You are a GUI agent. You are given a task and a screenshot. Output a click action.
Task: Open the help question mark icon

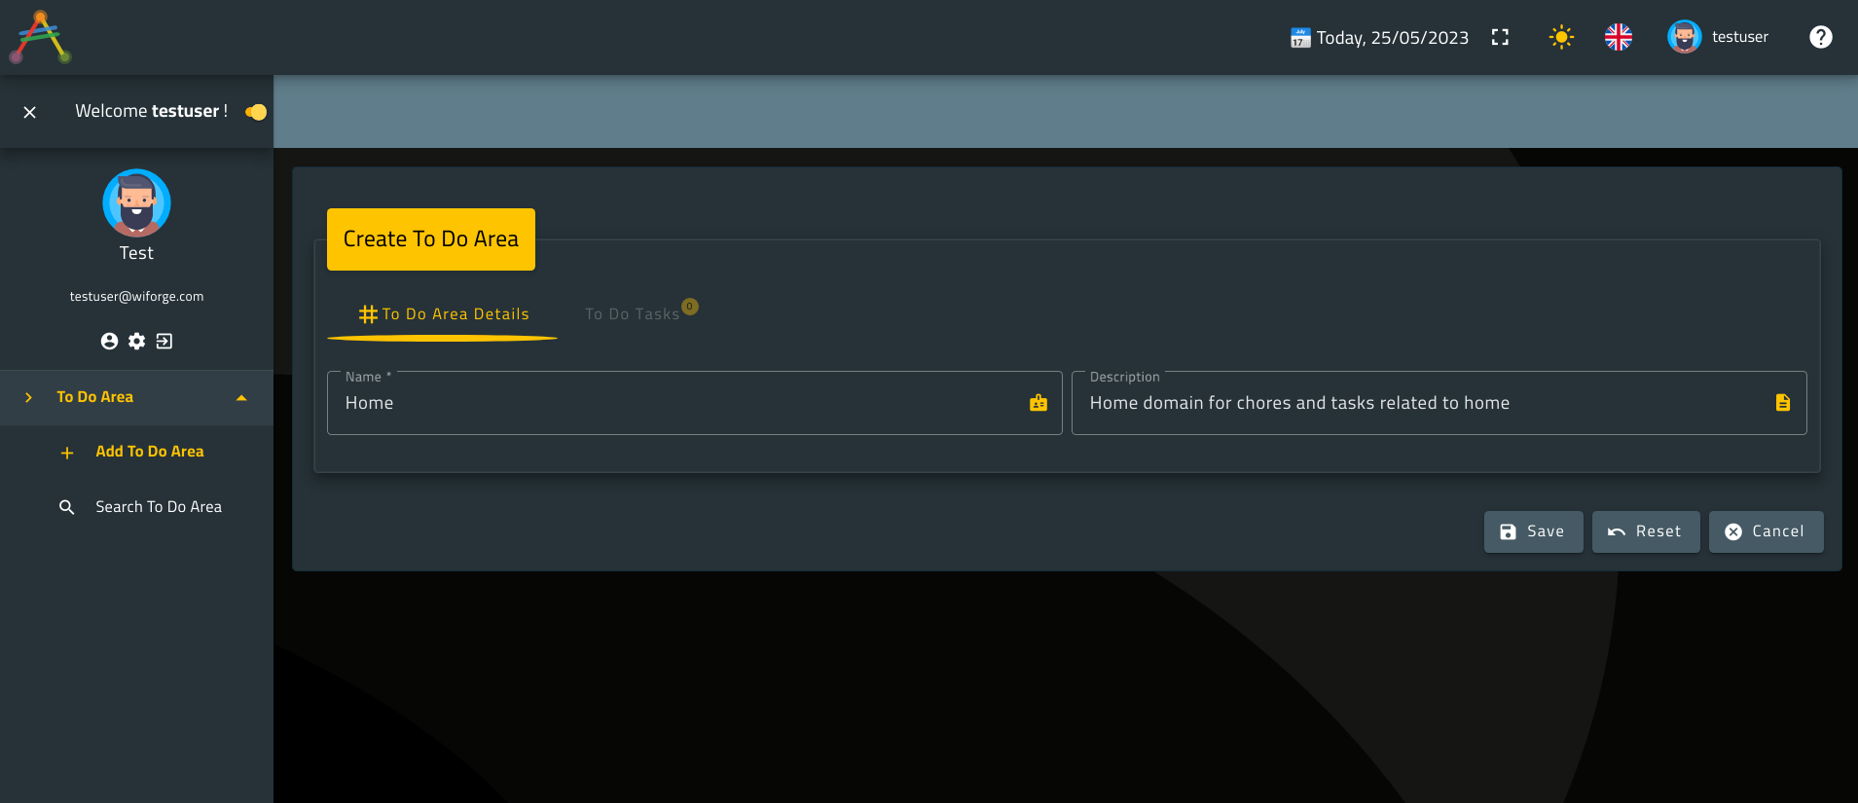coord(1820,37)
